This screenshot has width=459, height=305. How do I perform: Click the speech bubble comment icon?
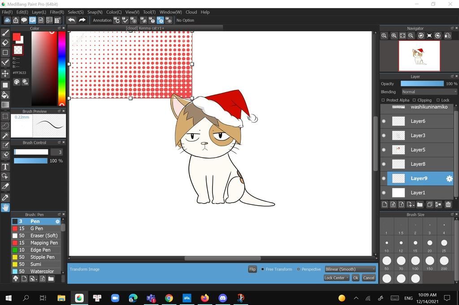coord(24,20)
